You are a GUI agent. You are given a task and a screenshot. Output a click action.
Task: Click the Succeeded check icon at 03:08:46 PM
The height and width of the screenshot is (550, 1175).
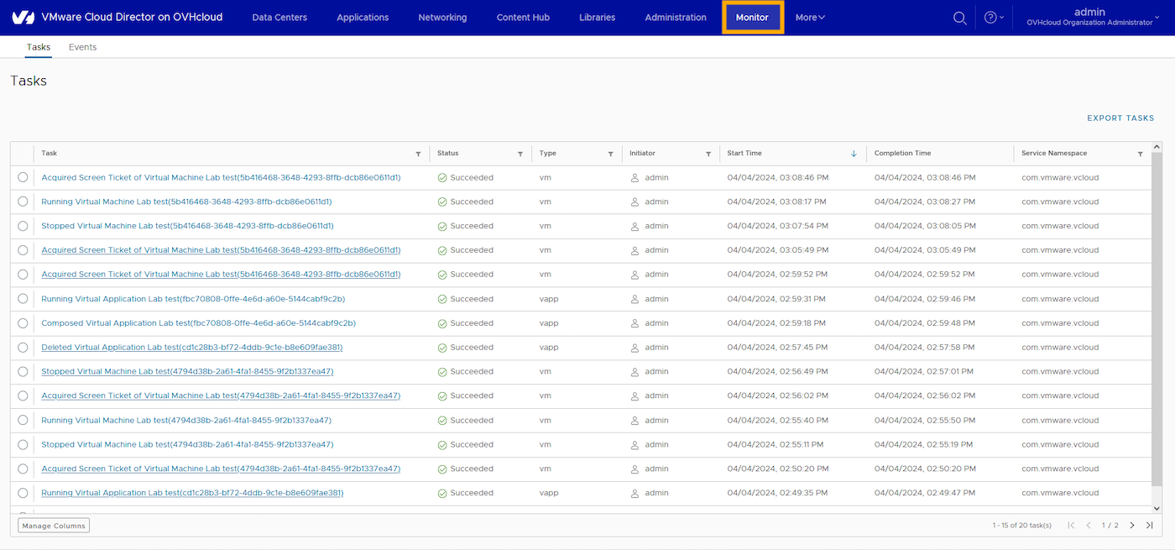[442, 178]
